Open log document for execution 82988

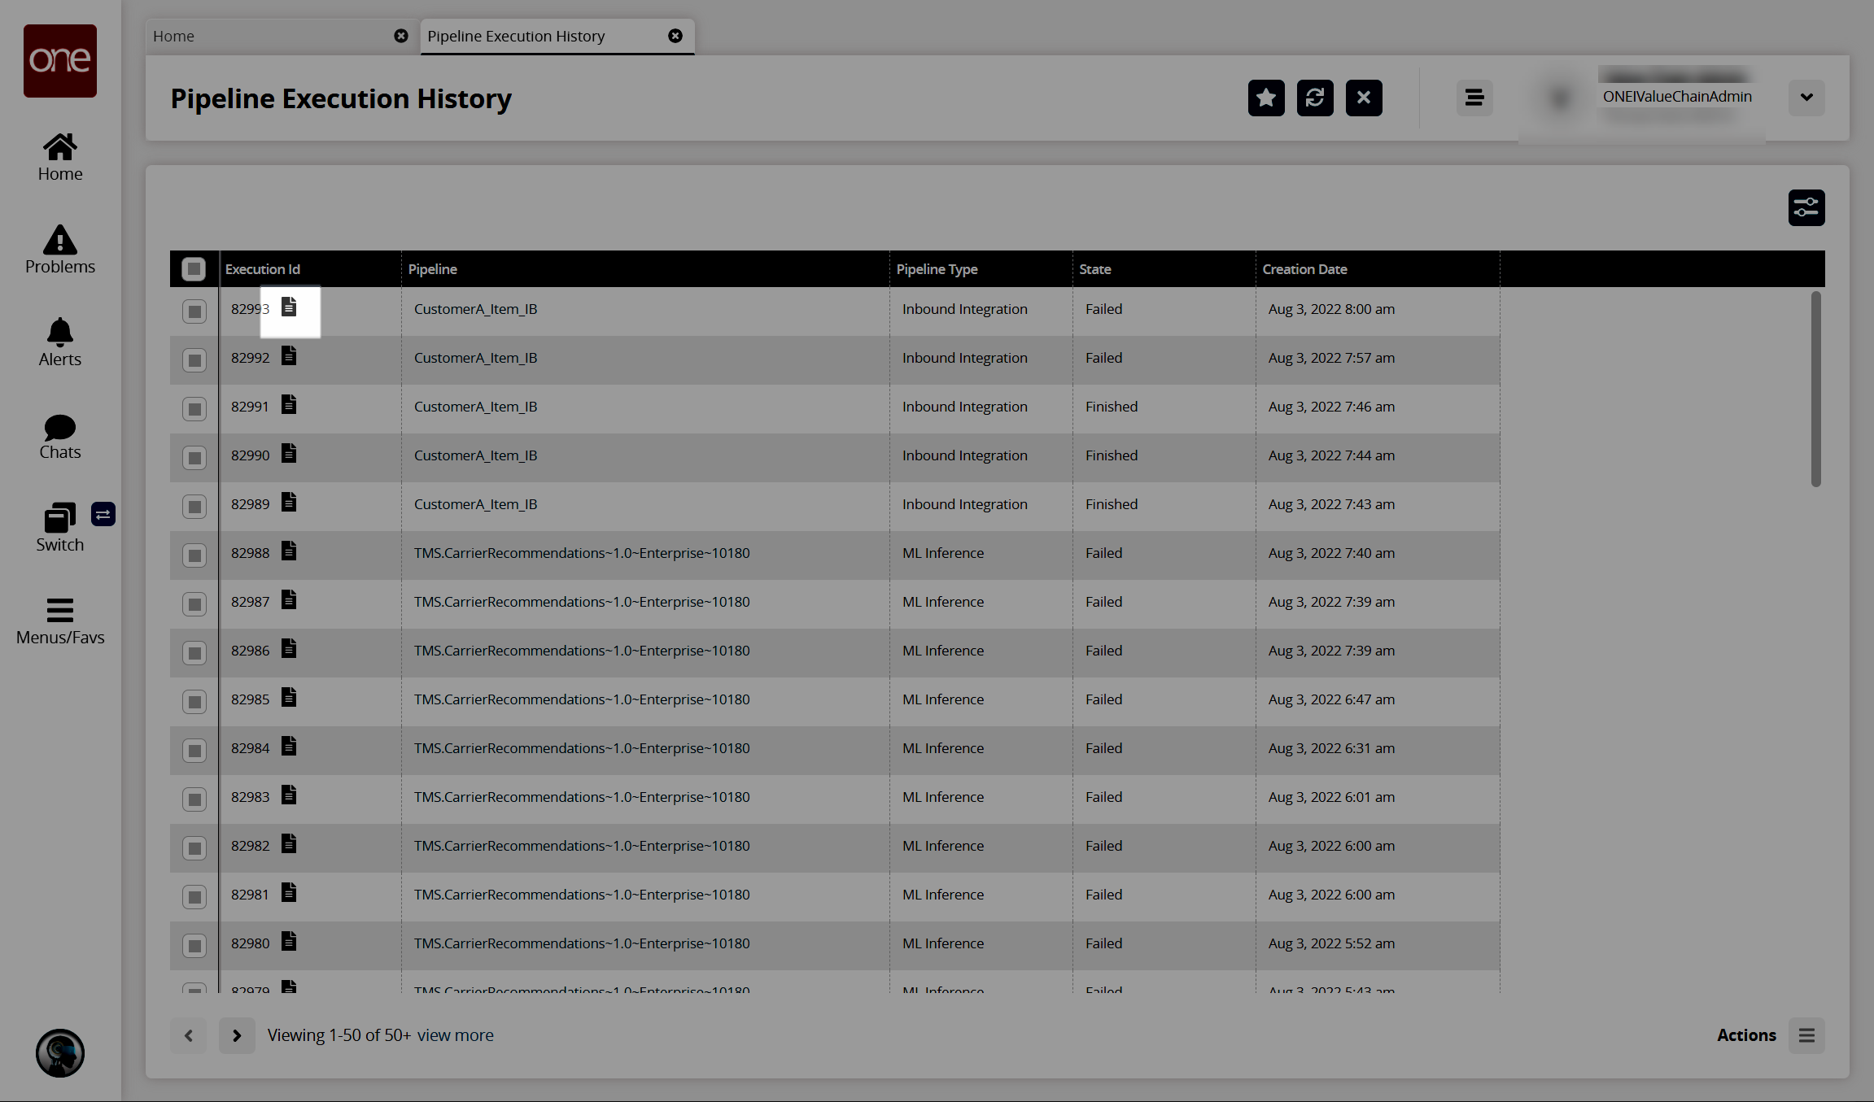[289, 551]
